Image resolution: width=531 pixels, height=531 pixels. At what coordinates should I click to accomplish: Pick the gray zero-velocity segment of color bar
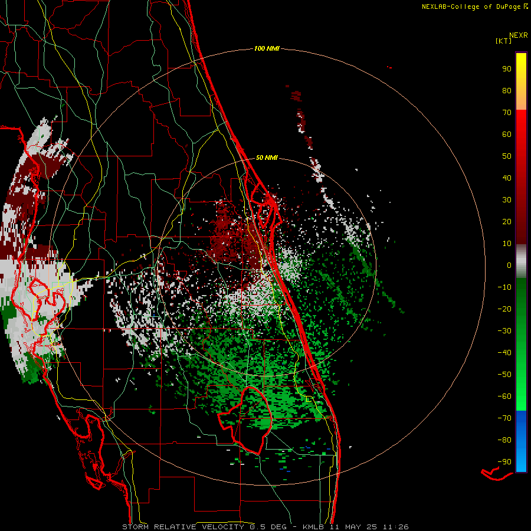(x=521, y=261)
